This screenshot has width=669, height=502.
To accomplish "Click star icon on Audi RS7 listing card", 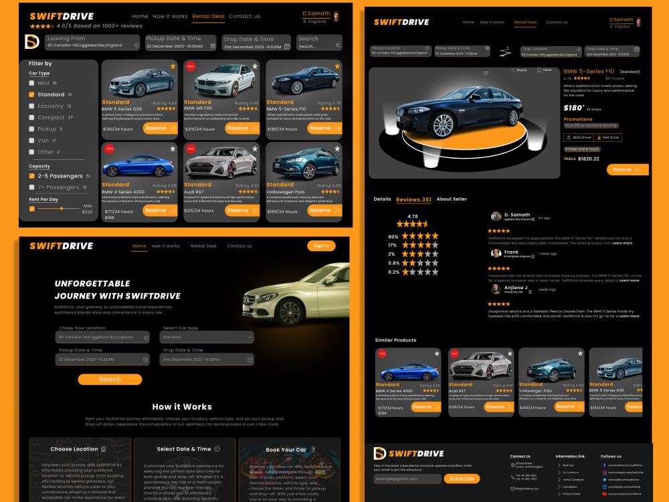I will coord(255,149).
